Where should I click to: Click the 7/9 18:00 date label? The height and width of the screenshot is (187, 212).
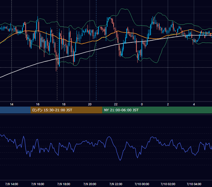(64, 184)
